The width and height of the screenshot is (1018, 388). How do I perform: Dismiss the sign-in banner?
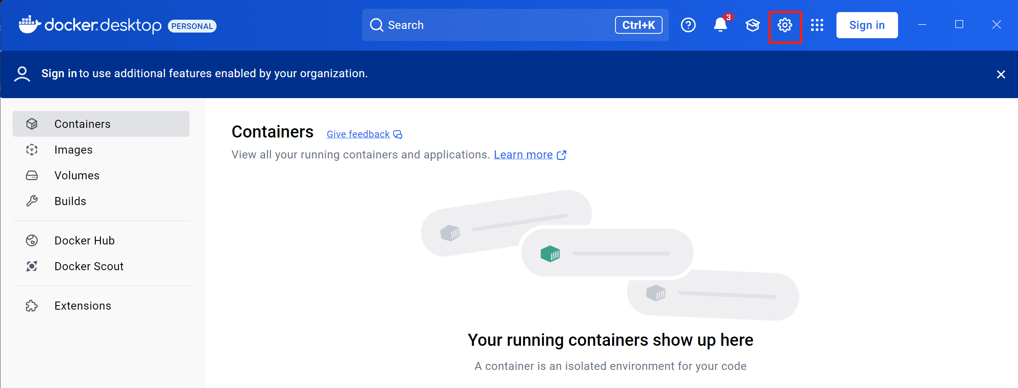coord(1001,74)
